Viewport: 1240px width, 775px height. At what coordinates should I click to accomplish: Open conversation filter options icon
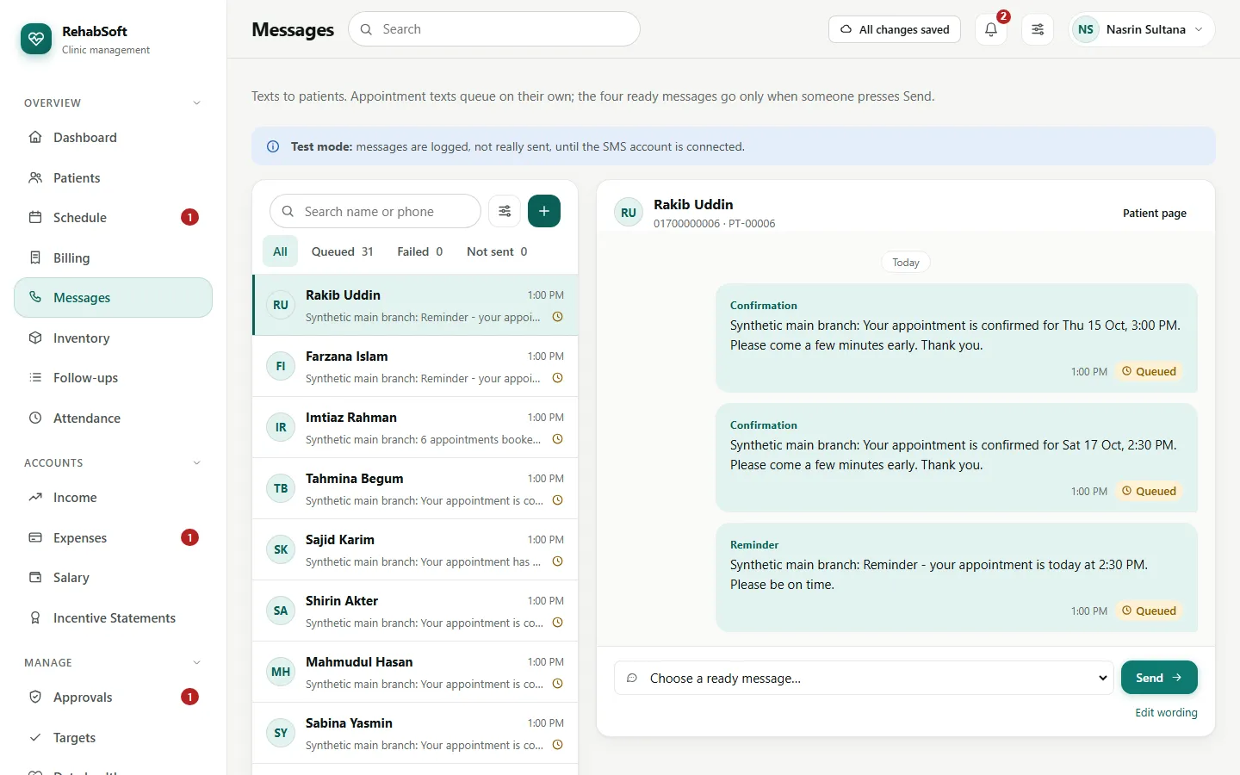coord(505,211)
